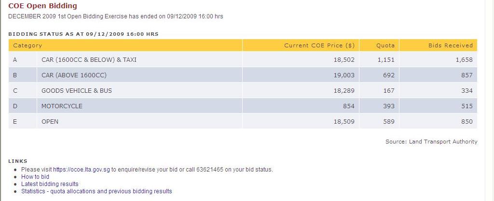Viewport: 494px width, 201px height.
Task: Select the GOODS VEHICLE & BUS row
Action: (243, 90)
